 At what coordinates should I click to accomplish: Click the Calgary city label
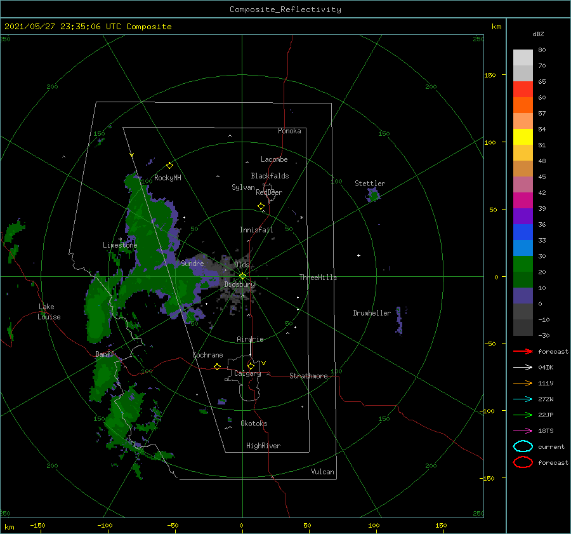[x=247, y=373]
